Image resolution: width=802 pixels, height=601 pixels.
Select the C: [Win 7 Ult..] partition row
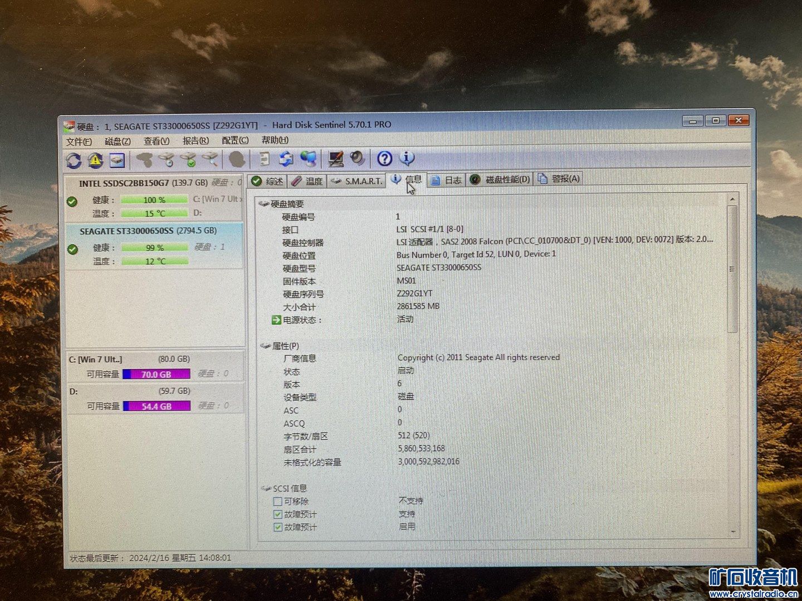coord(155,367)
